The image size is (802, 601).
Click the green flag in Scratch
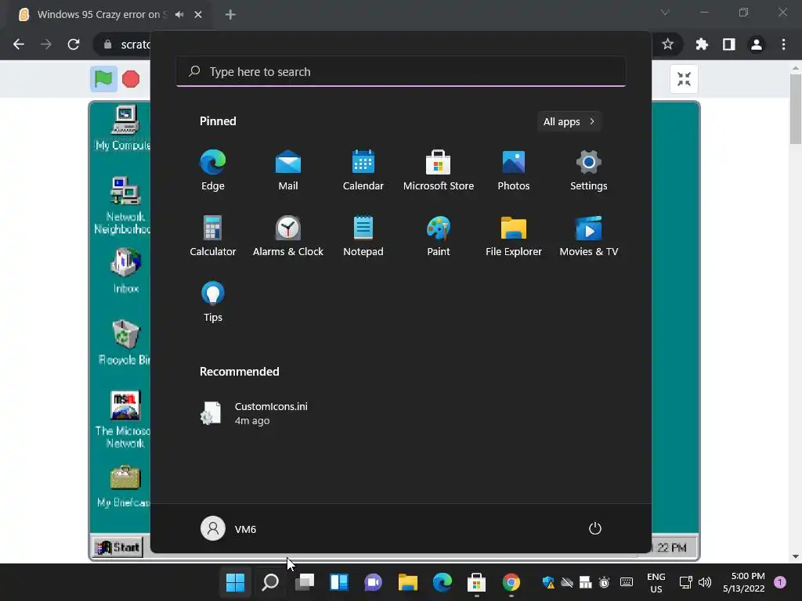[104, 79]
